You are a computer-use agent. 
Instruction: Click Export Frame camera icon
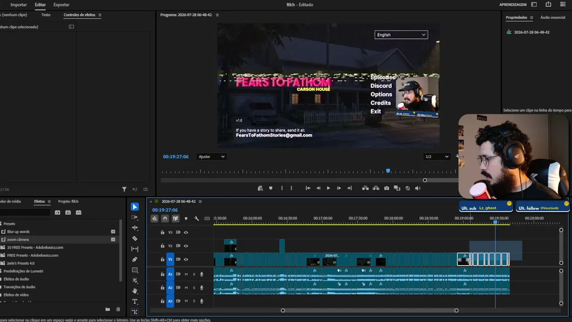point(387,188)
